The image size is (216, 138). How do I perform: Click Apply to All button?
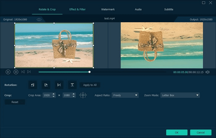[90, 85]
